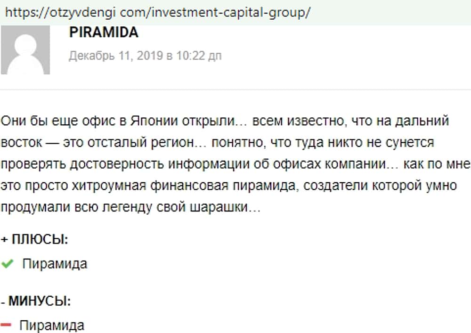Click the green checkmark icon
Screen dimensions: 471x333
pos(7,264)
